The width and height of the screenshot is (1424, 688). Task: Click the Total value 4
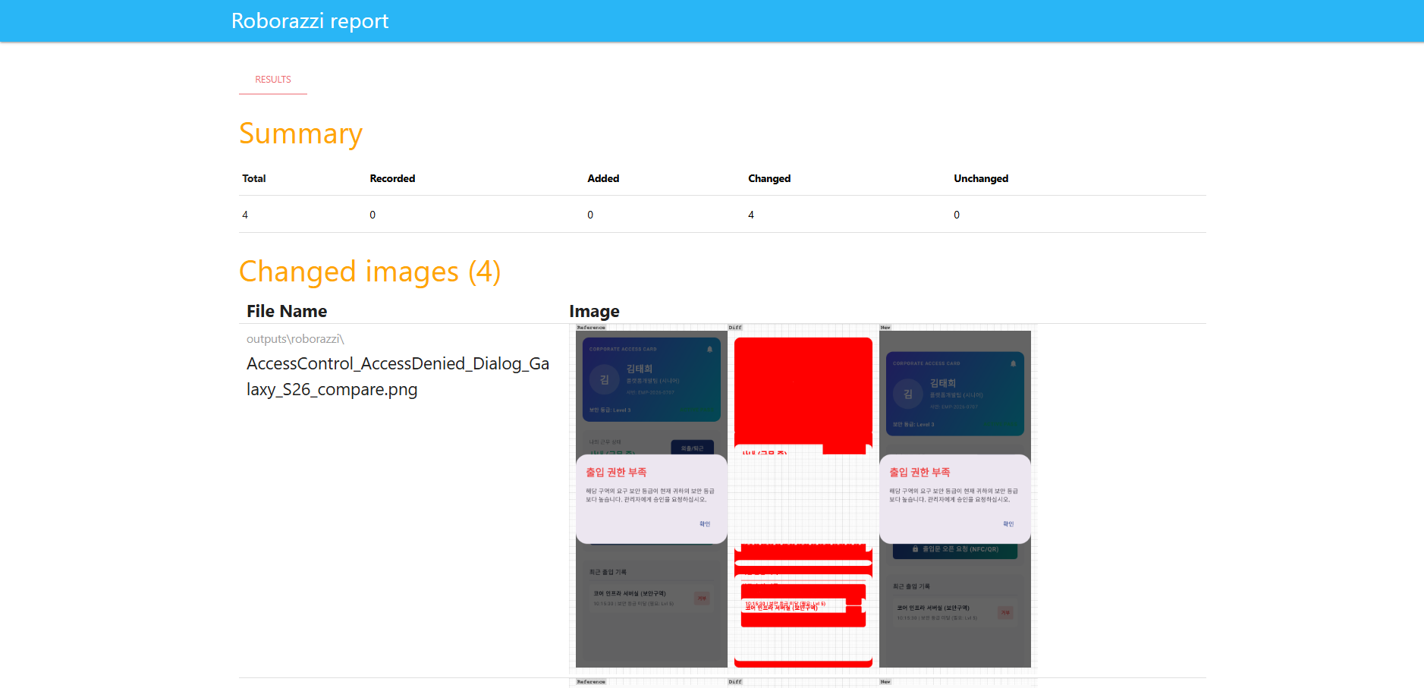(245, 215)
